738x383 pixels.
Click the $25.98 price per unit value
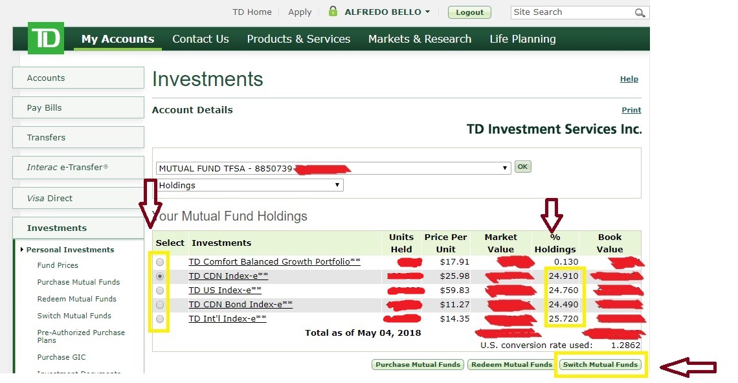454,276
